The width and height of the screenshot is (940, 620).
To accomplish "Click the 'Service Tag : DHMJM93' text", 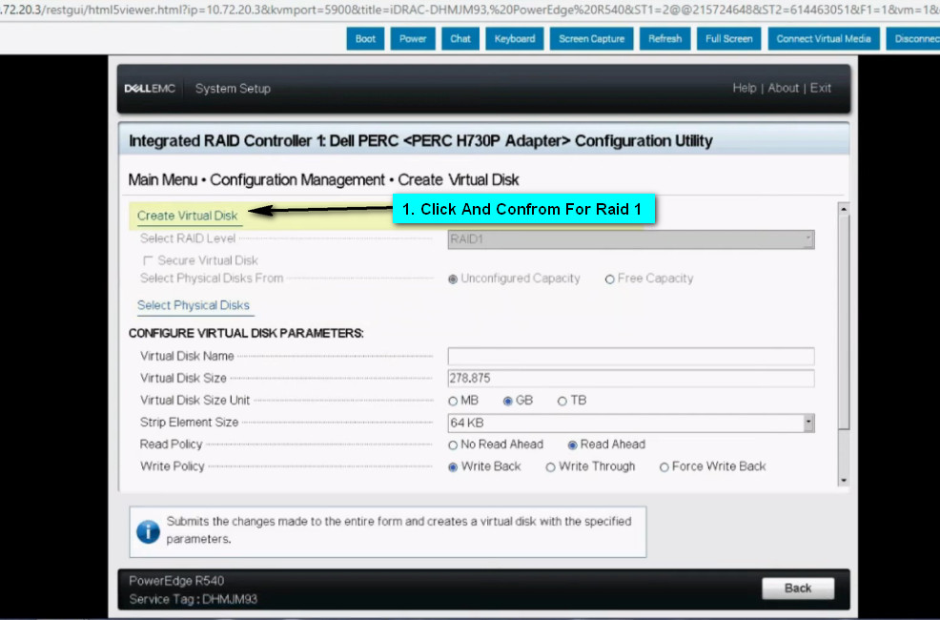I will 193,599.
